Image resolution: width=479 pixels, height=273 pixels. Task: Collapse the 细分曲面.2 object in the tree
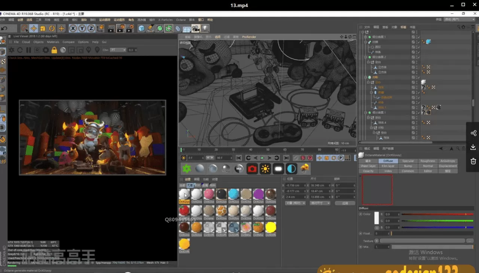coord(366,57)
